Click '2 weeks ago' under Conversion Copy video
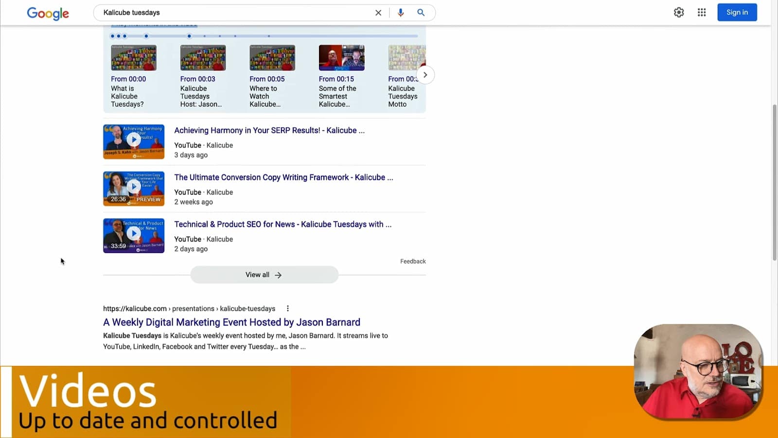The image size is (778, 438). tap(194, 202)
